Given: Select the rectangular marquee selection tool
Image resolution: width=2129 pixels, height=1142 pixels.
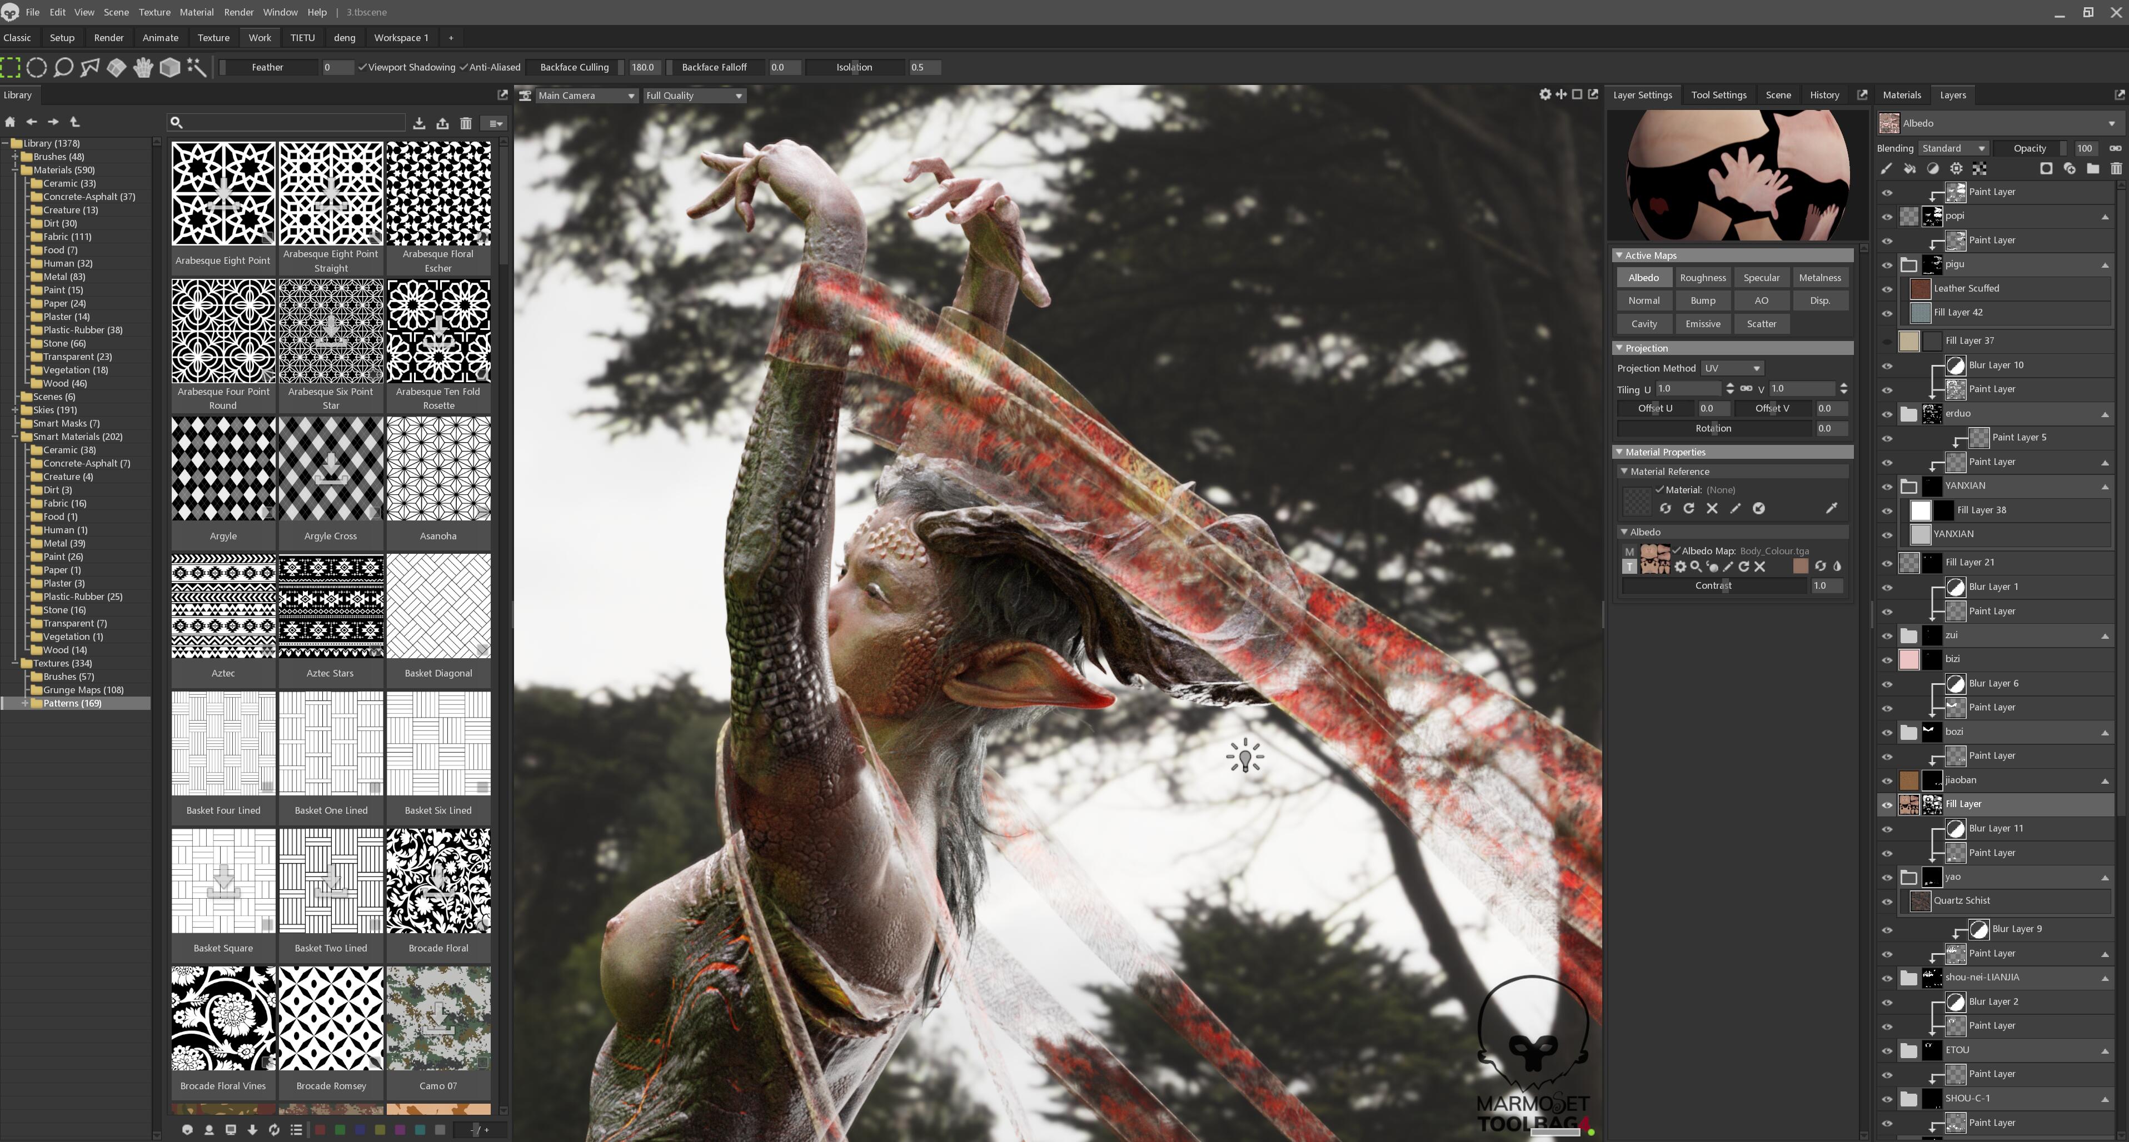Looking at the screenshot, I should [x=11, y=67].
